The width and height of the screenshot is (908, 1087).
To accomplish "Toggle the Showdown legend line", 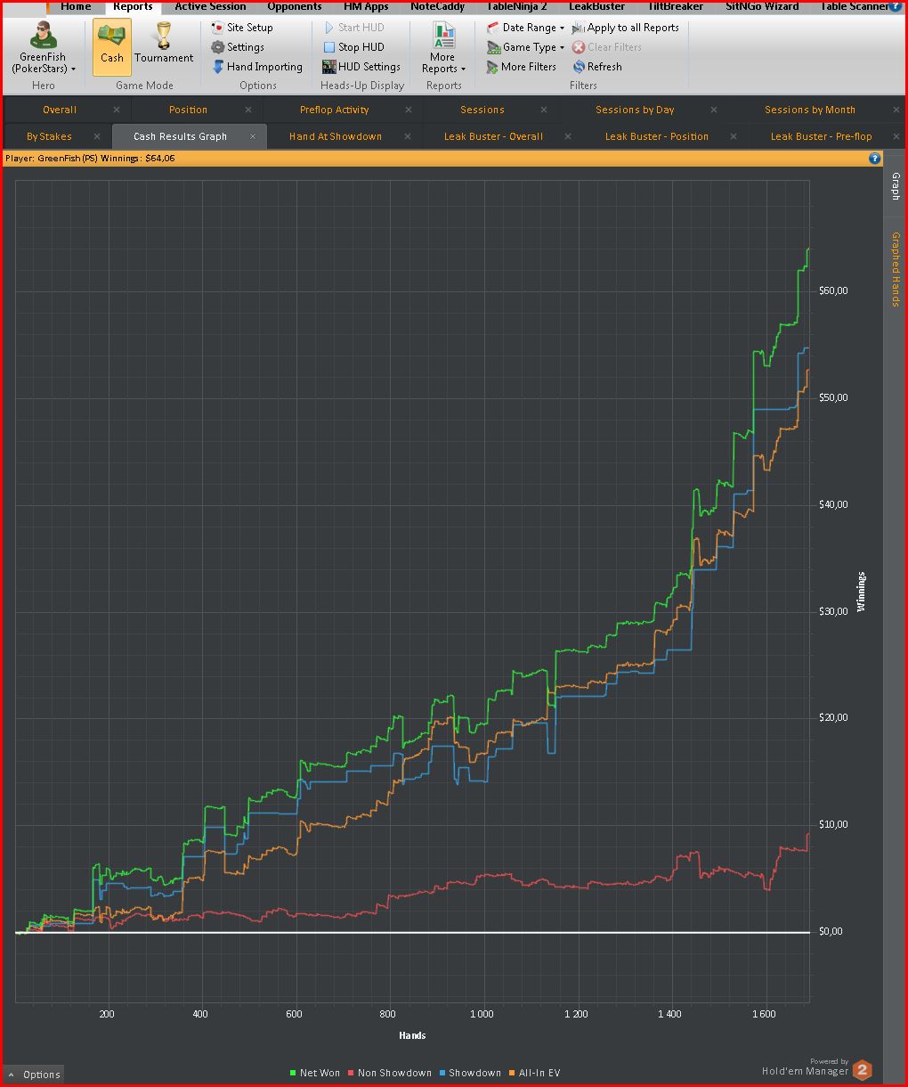I will tap(469, 1073).
